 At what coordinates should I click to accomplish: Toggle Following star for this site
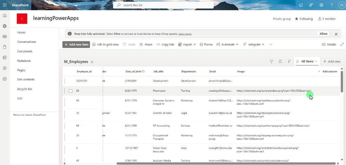click(297, 19)
